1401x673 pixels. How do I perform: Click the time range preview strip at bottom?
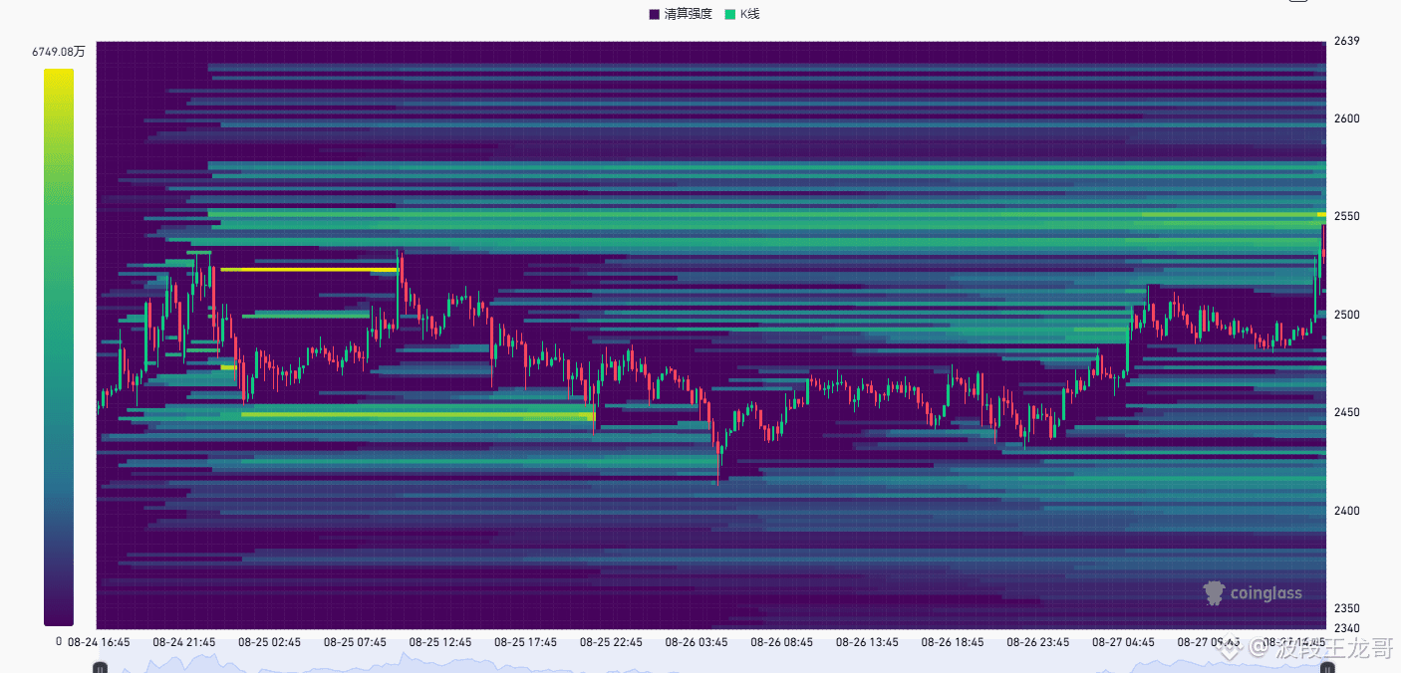pos(713,663)
